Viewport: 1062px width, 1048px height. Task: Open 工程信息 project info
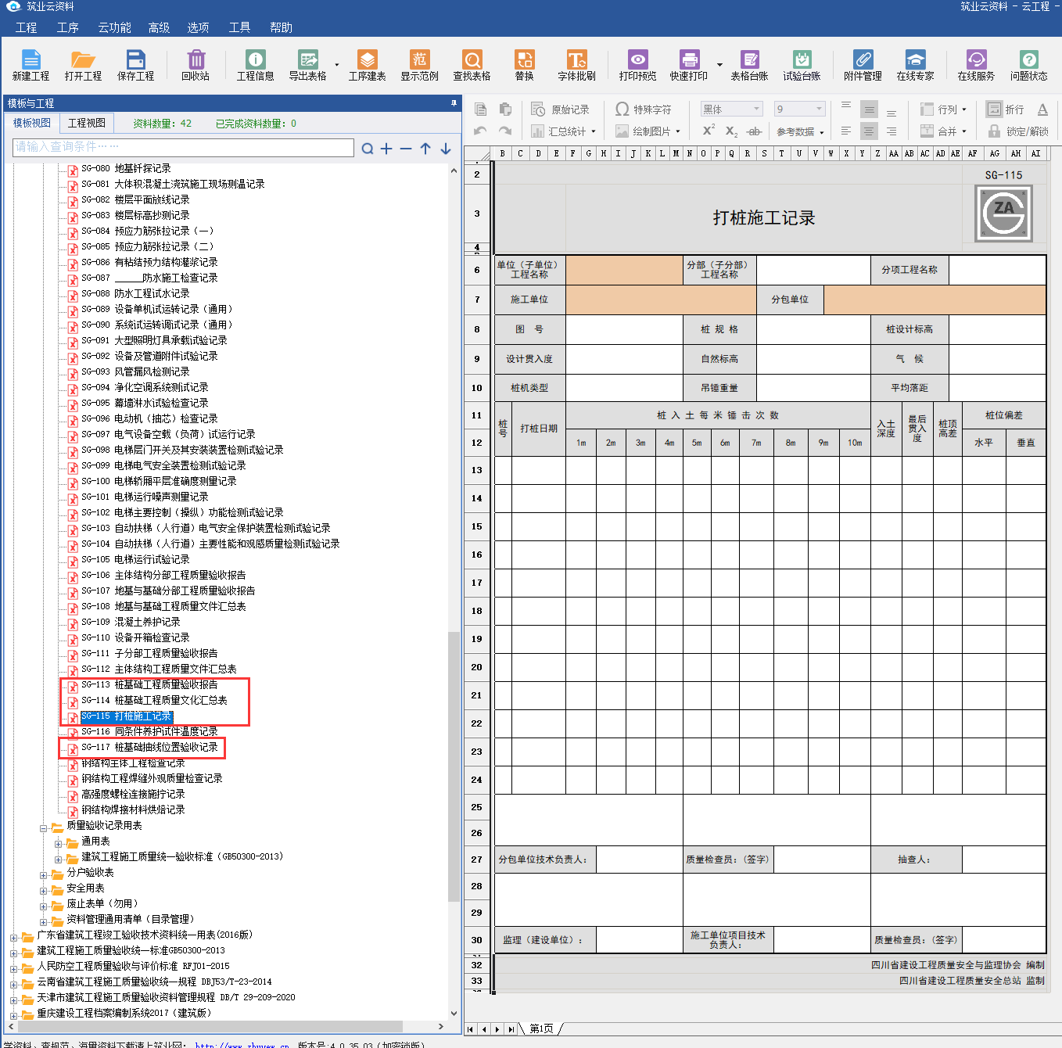pos(256,65)
